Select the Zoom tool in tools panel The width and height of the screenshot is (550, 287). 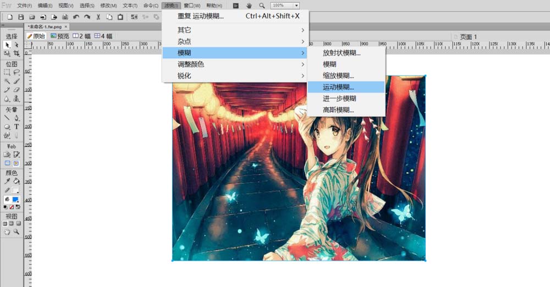[x=16, y=231]
